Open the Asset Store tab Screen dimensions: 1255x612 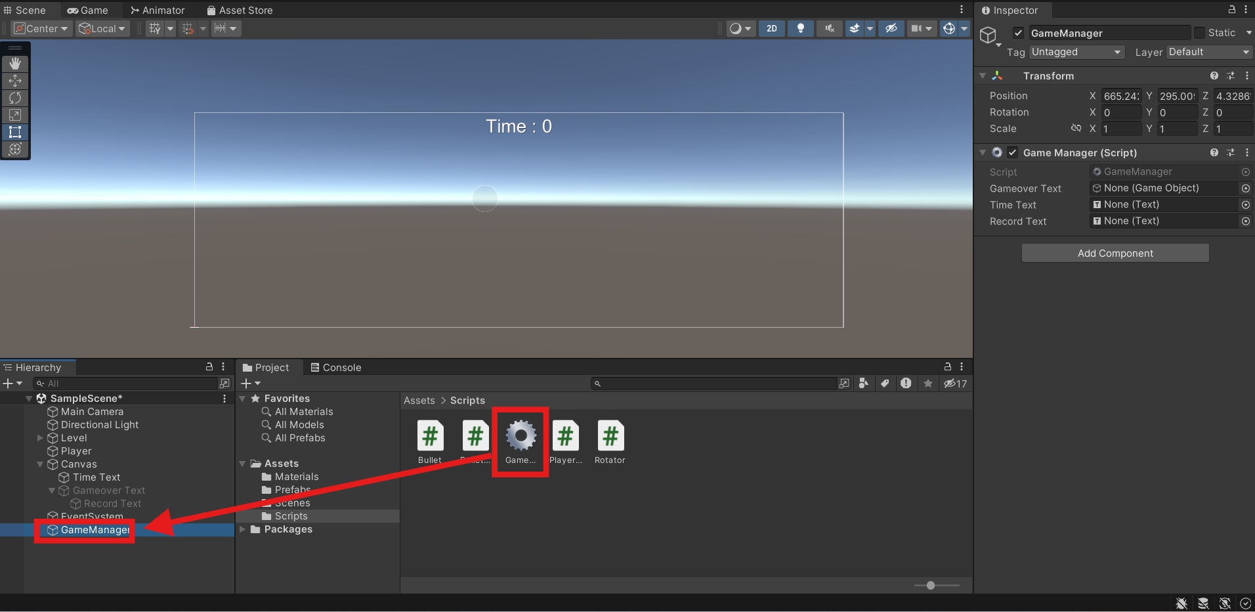(240, 10)
